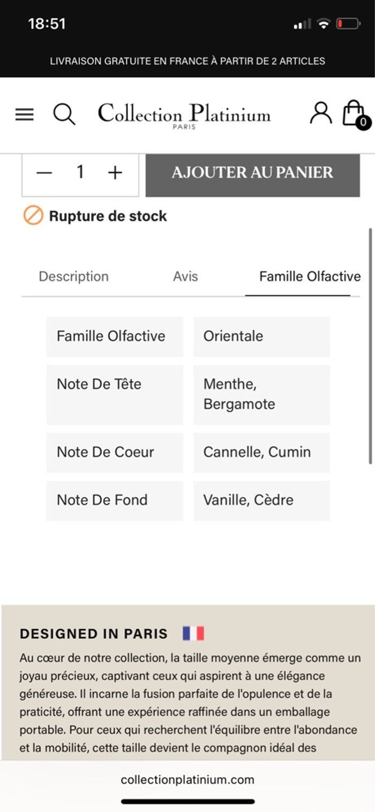Tap the free delivery announcement banner
Screen dimensions: 375x812
187,61
